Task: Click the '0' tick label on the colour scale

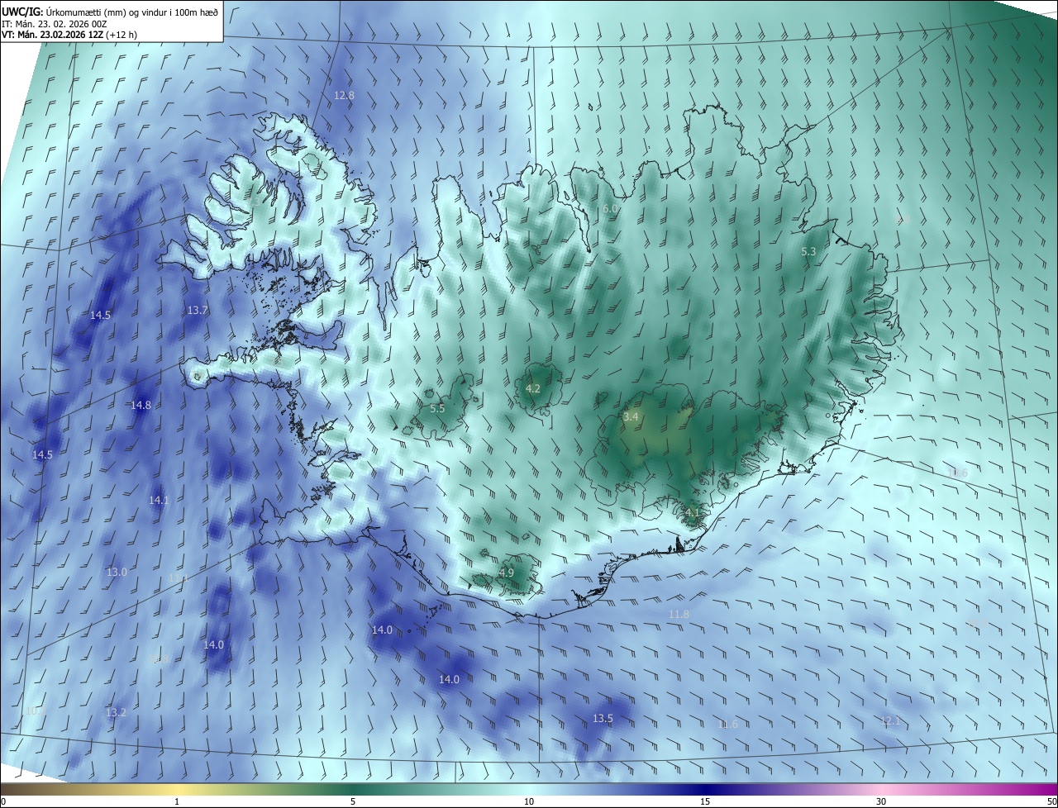Action: (x=3, y=801)
